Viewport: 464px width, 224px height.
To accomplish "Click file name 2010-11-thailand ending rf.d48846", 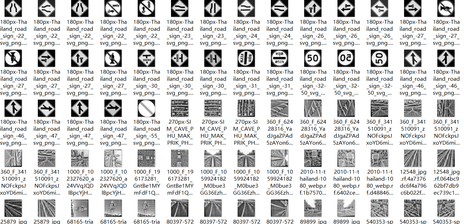I will pos(380,183).
